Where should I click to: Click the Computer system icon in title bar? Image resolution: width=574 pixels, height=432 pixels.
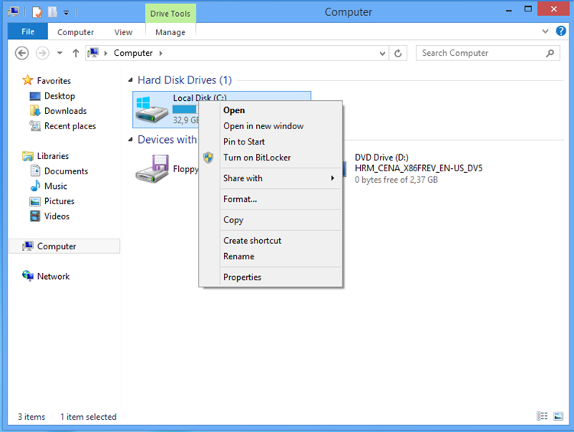(14, 12)
